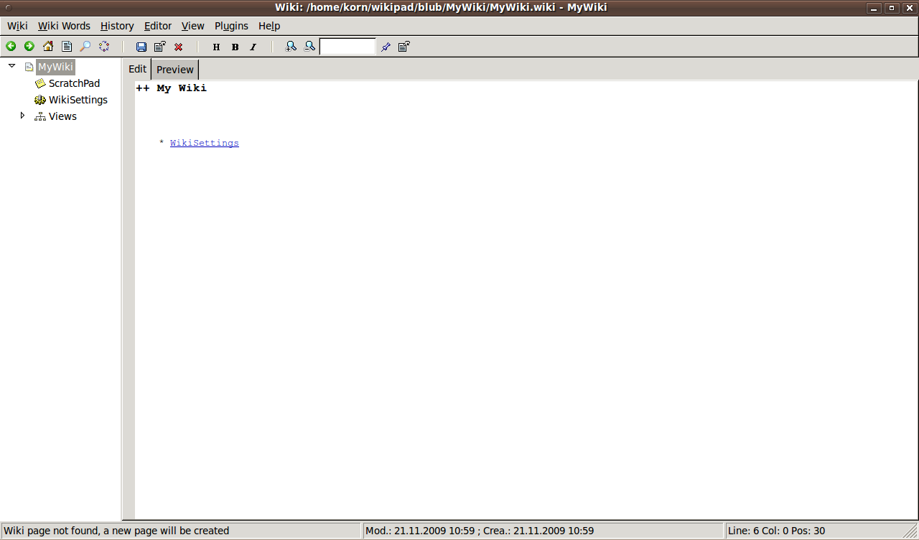Switch to the Preview tab
This screenshot has width=919, height=540.
175,70
